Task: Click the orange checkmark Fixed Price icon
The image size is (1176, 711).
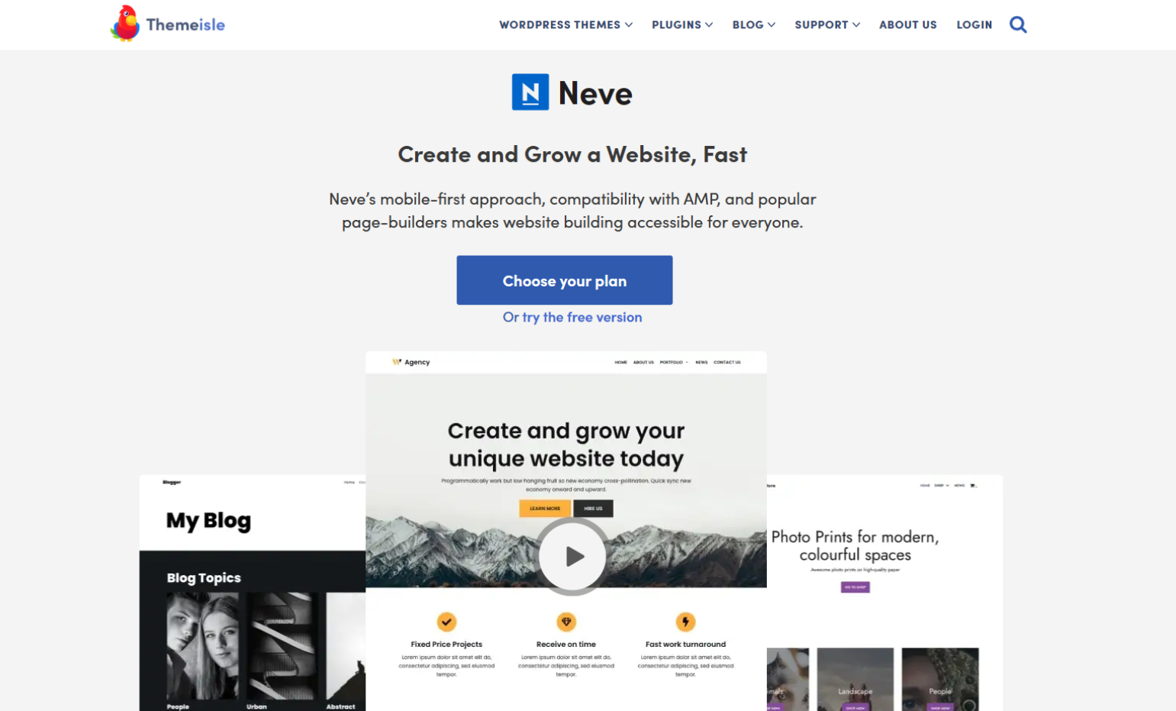Action: coord(446,622)
